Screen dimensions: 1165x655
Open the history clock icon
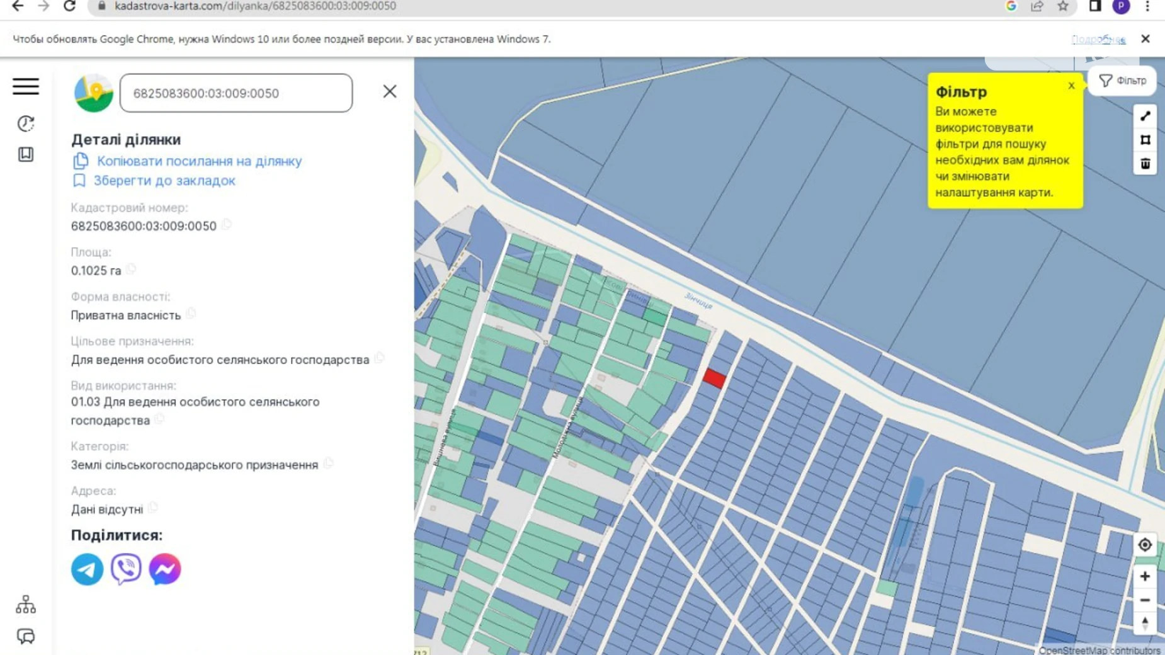tap(26, 123)
